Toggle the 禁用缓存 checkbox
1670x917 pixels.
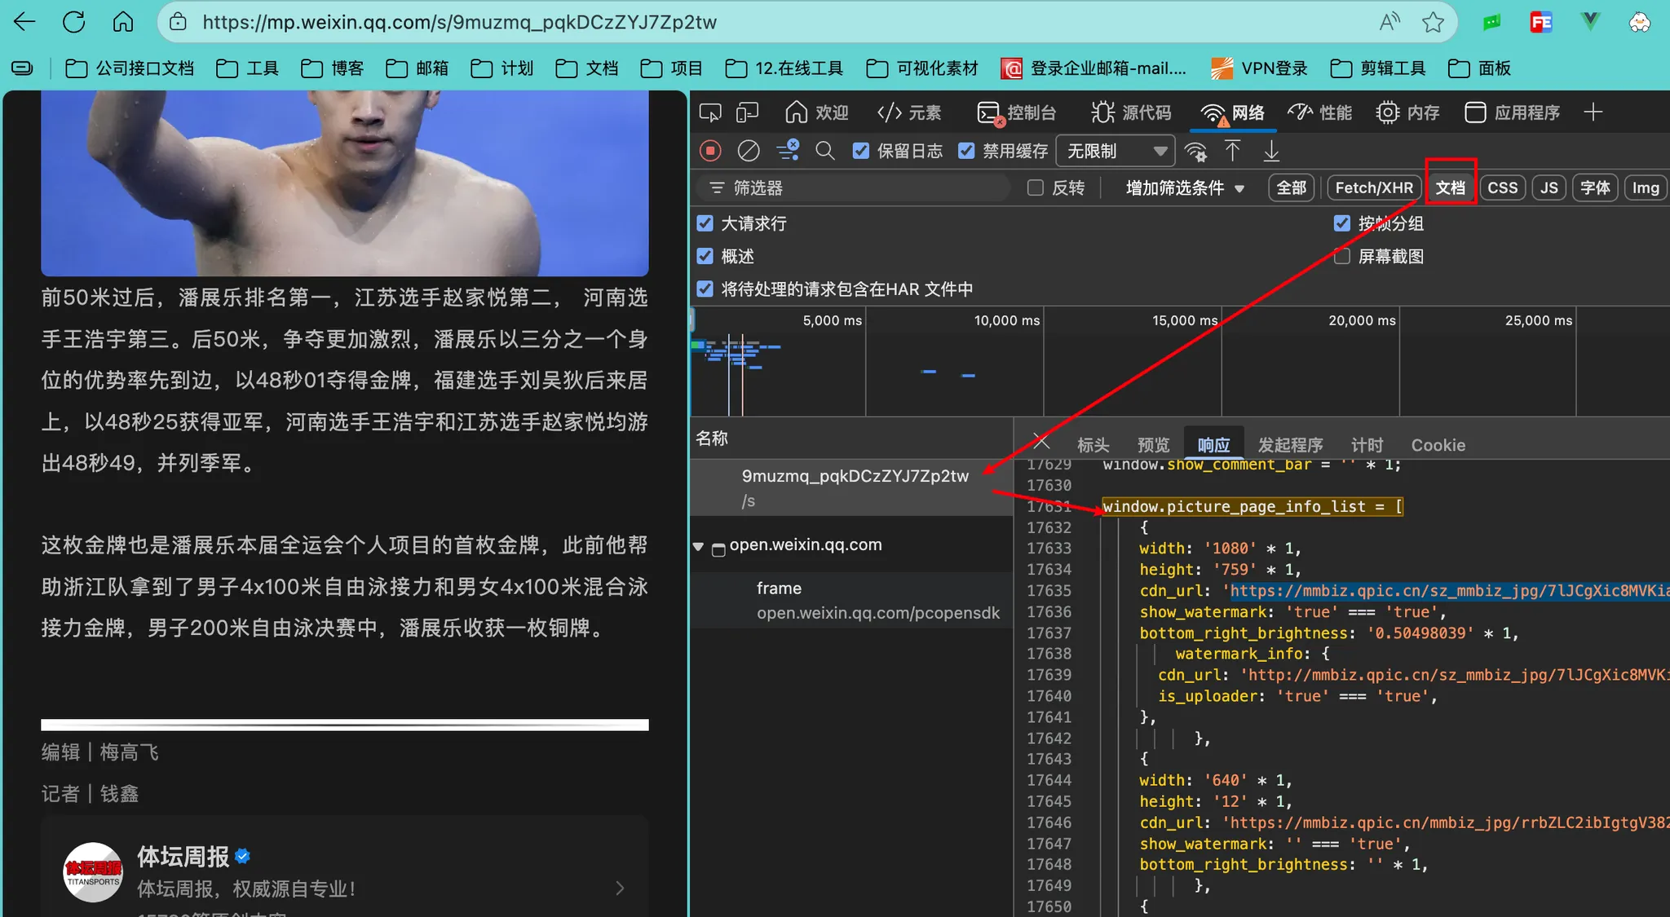click(x=966, y=151)
